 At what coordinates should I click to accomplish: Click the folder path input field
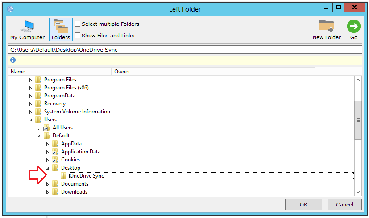[x=184, y=50]
